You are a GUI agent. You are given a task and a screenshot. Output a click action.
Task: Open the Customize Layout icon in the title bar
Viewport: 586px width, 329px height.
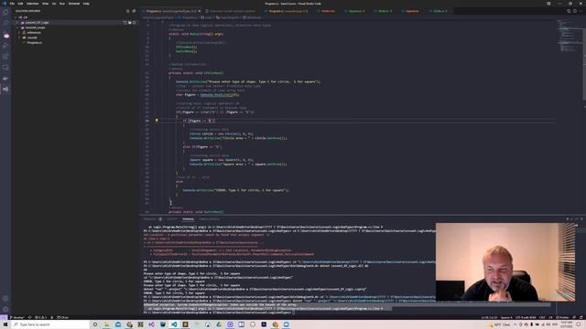(548, 4)
